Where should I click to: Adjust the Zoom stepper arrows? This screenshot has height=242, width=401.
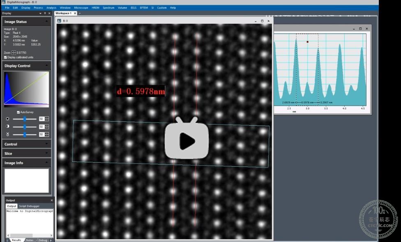14,53
